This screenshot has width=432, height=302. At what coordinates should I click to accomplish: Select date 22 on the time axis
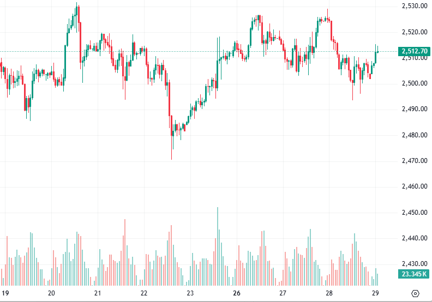click(x=144, y=293)
